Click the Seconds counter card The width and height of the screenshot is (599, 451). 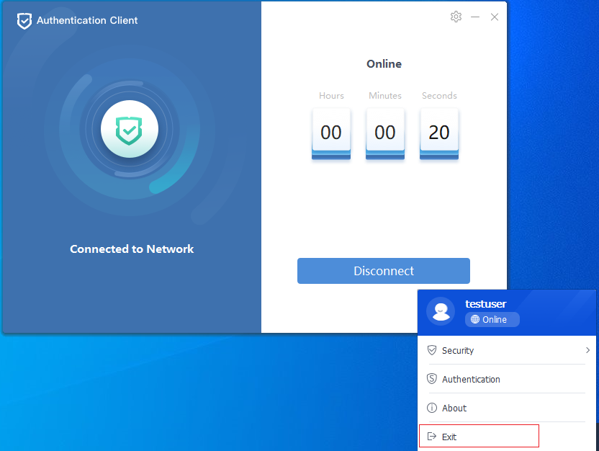coord(439,133)
